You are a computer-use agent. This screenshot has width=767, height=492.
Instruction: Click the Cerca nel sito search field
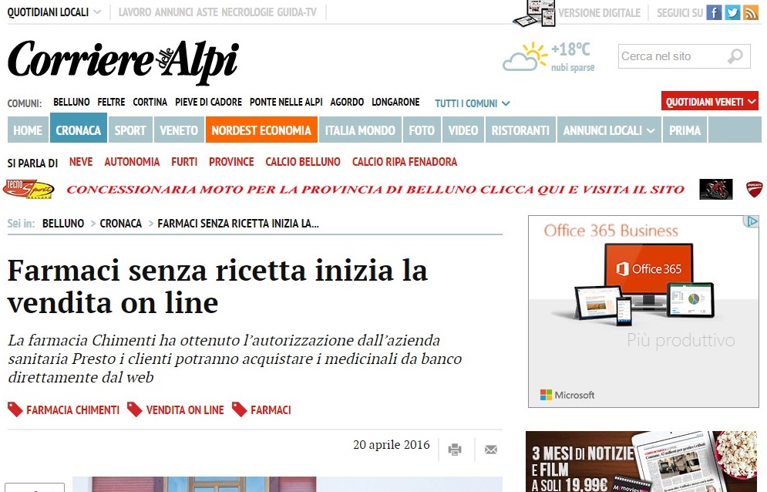click(673, 56)
